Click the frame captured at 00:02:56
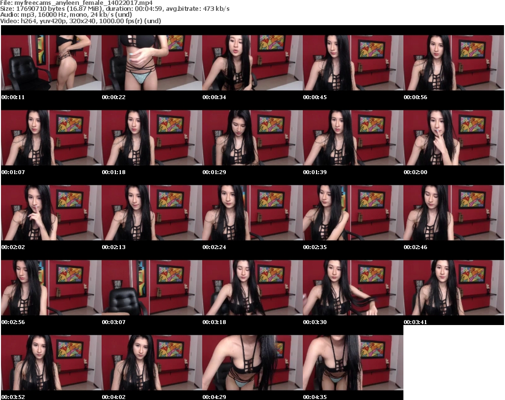 click(x=51, y=288)
